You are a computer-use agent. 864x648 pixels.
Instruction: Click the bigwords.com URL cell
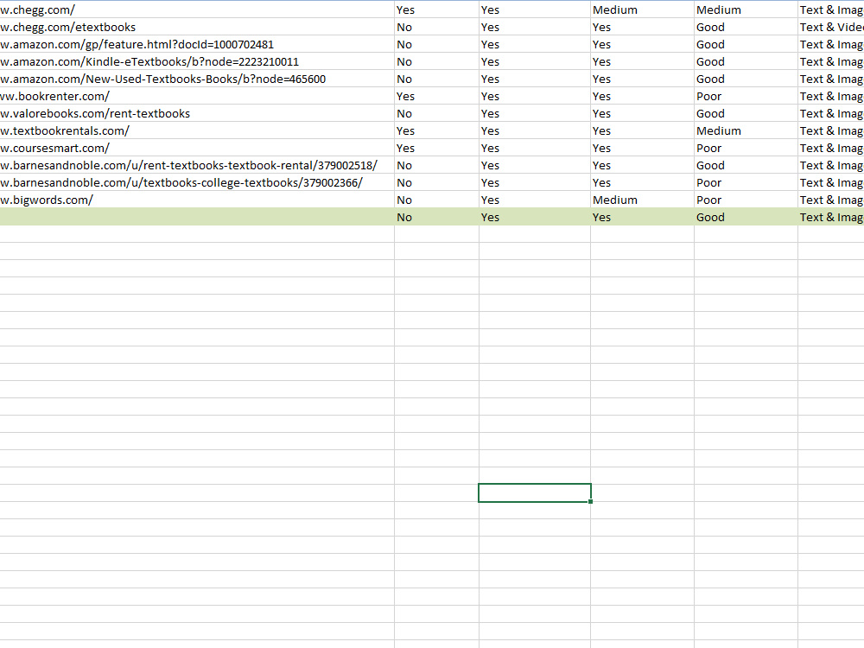pyautogui.click(x=197, y=200)
